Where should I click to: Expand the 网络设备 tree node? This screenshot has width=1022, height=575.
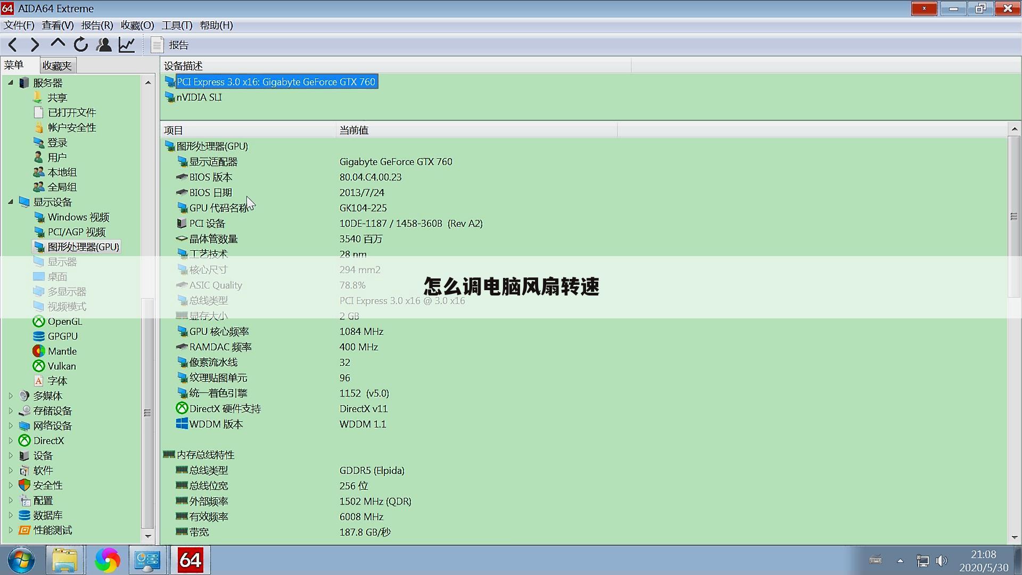pos(10,425)
